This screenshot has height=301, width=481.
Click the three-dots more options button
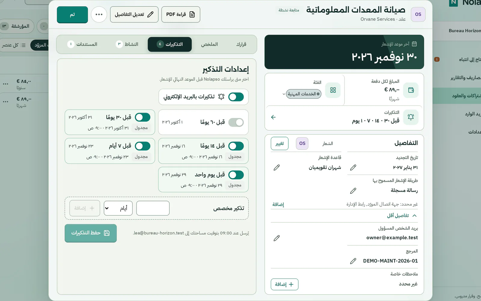pyautogui.click(x=99, y=14)
